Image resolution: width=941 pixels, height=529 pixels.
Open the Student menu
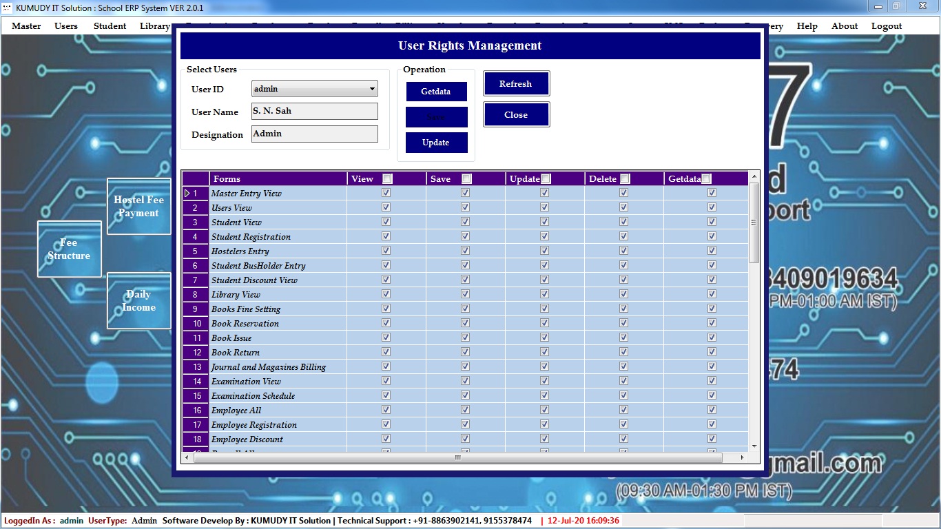pos(110,26)
